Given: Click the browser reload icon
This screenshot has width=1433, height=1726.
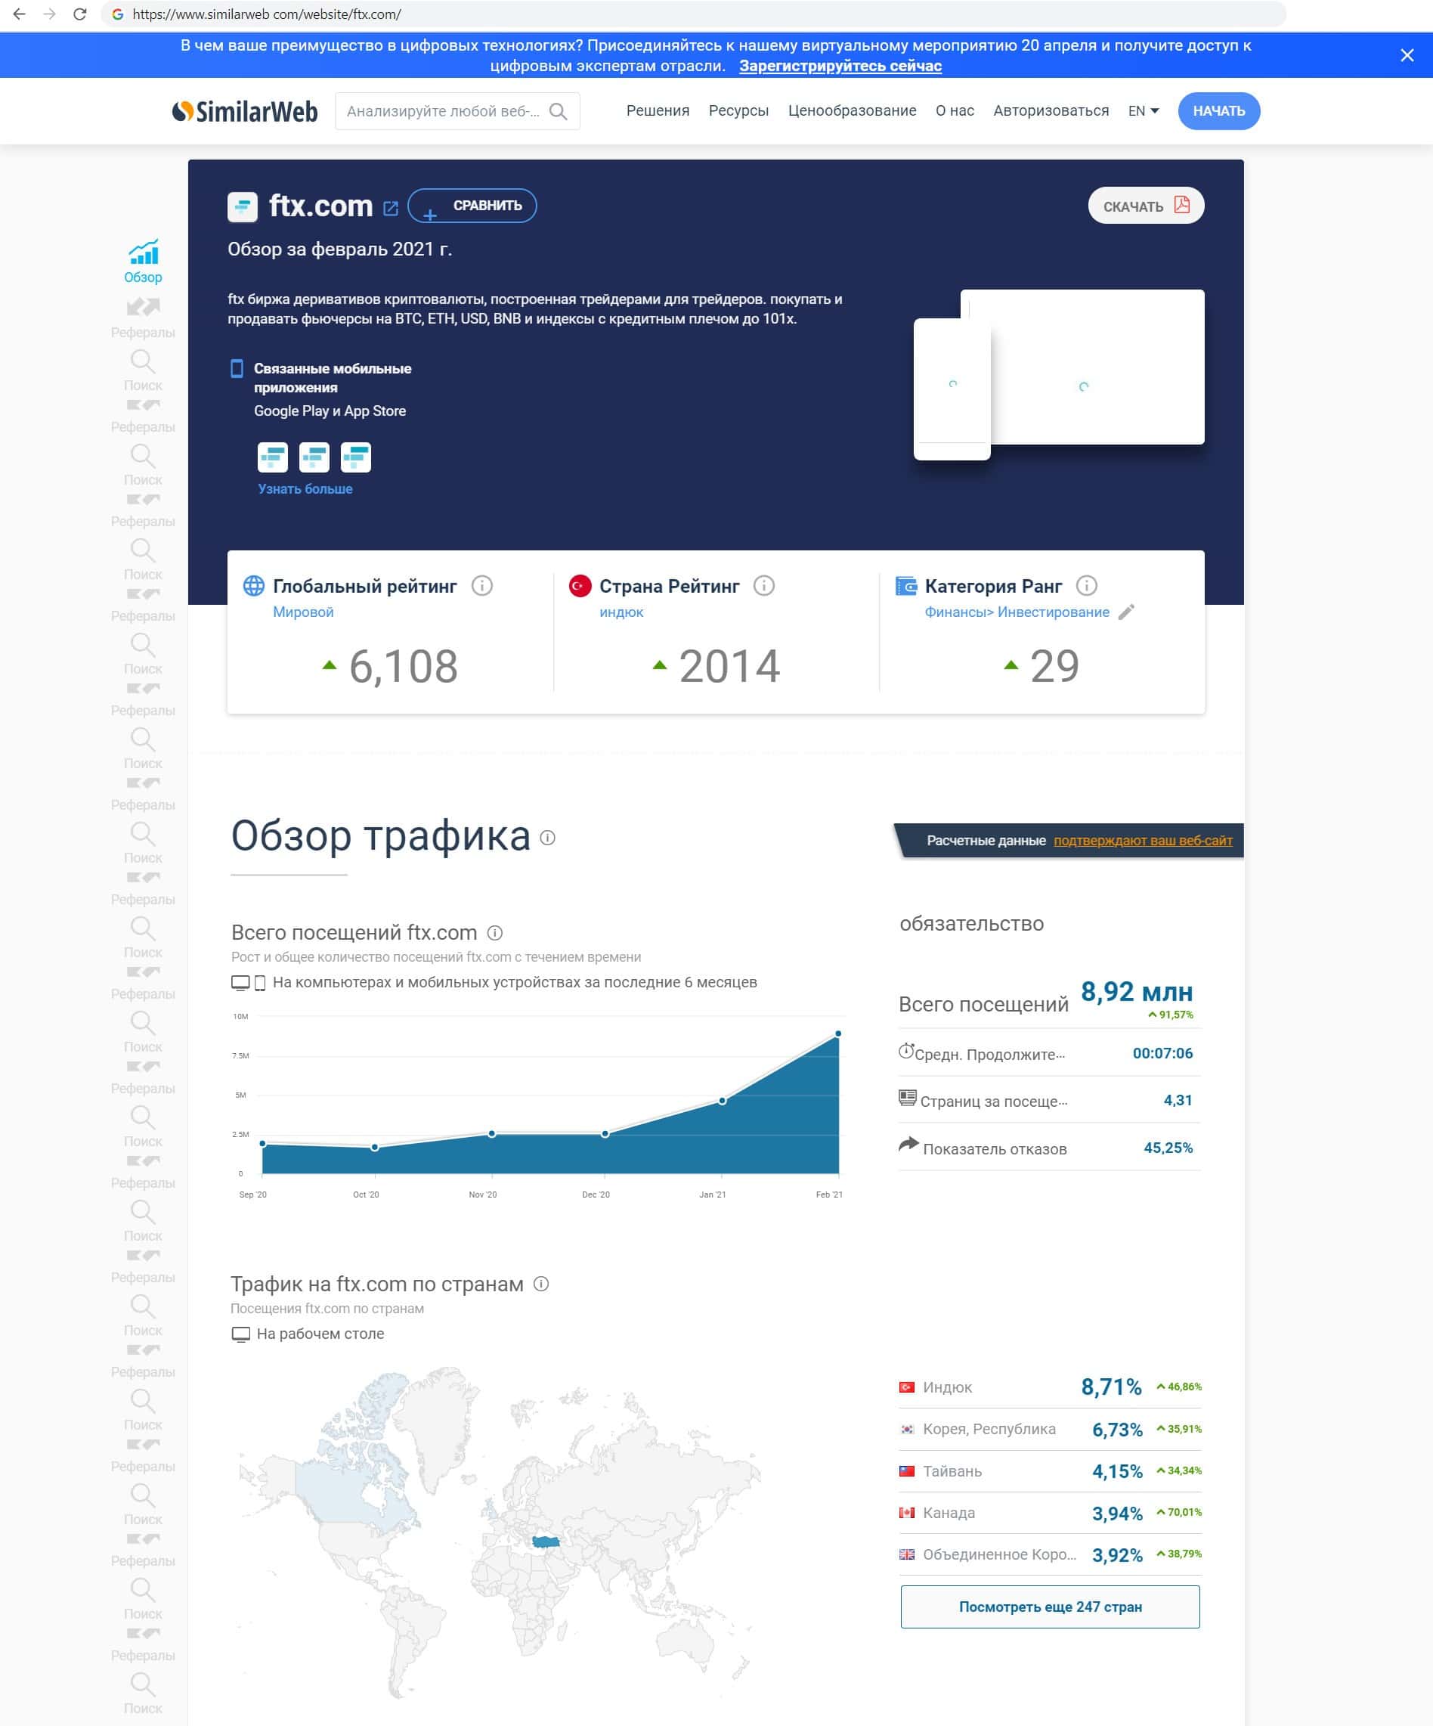Looking at the screenshot, I should pyautogui.click(x=79, y=14).
